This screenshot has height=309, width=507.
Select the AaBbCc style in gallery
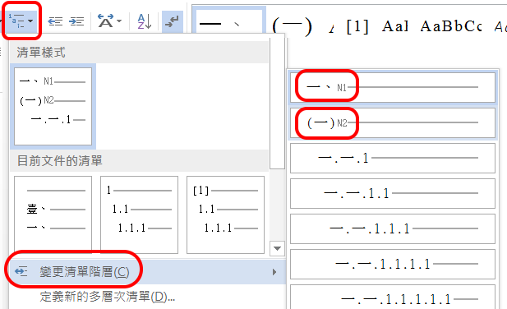click(451, 26)
